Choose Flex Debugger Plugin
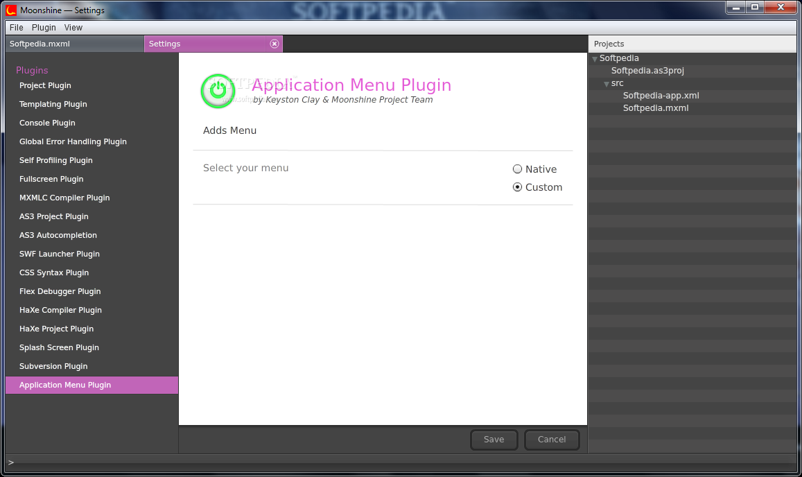Viewport: 802px width, 477px height. click(x=92, y=291)
